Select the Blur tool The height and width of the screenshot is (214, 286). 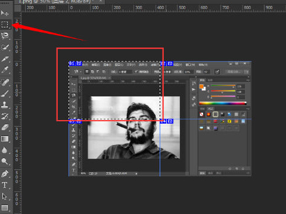point(5,150)
